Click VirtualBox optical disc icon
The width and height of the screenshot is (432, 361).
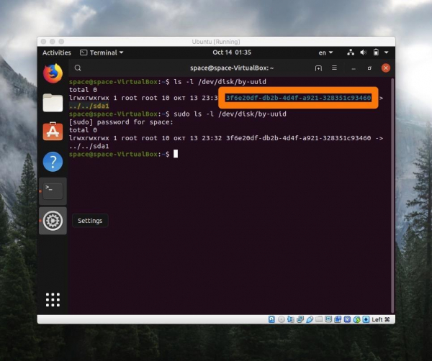(282, 319)
